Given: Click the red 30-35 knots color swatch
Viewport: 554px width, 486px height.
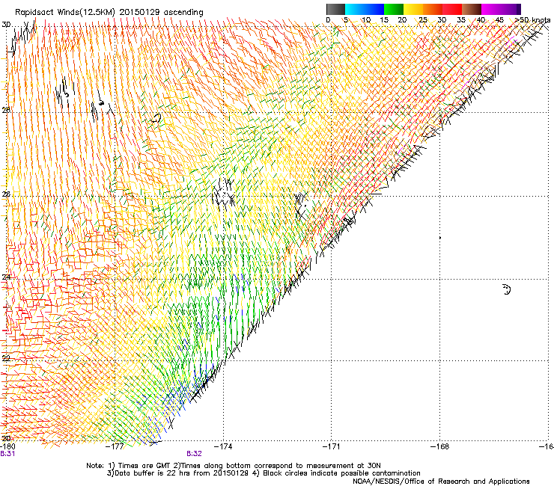Looking at the screenshot, I should [452, 9].
